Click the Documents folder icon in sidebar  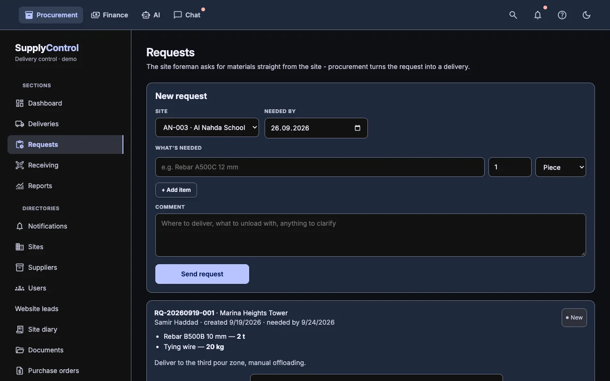[20, 350]
